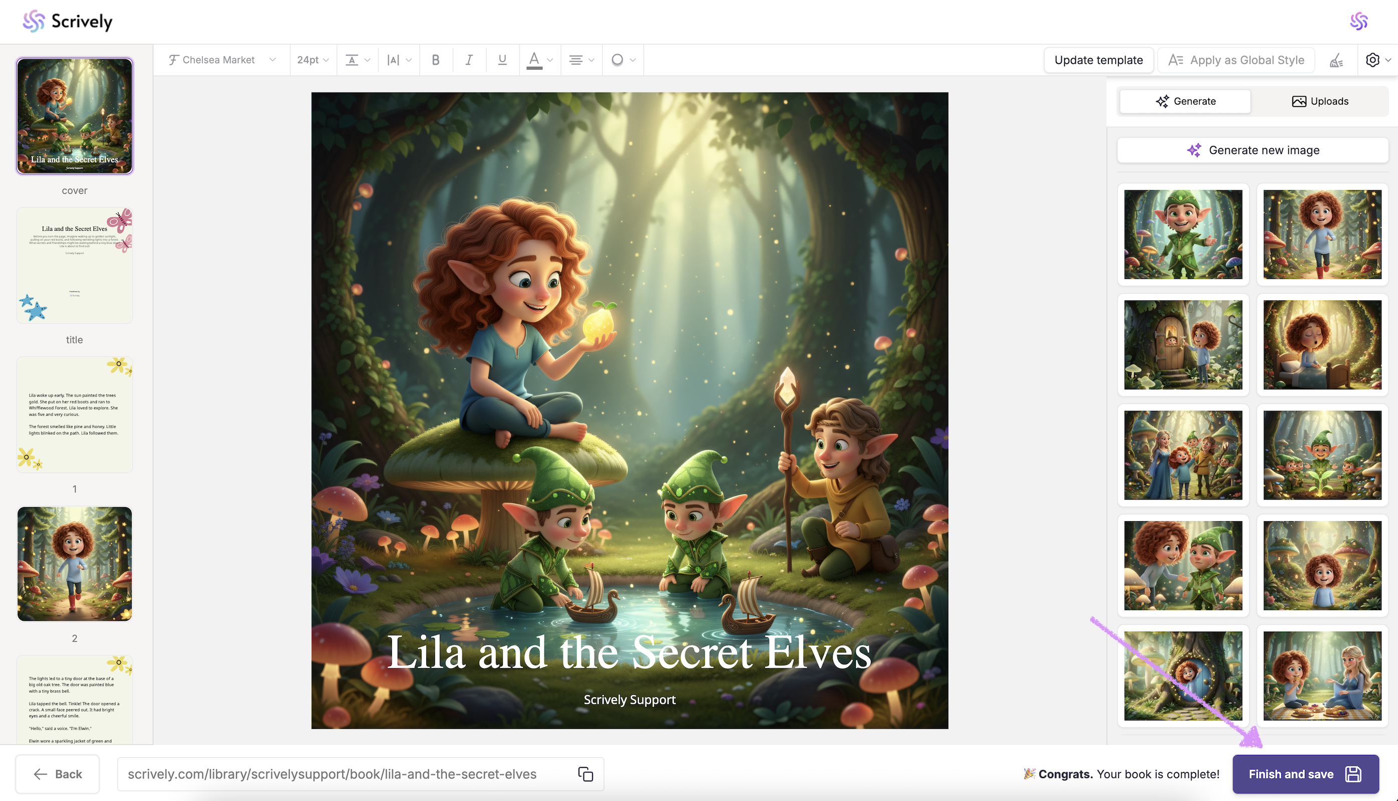
Task: Switch to the Generate tab
Action: [x=1185, y=101]
